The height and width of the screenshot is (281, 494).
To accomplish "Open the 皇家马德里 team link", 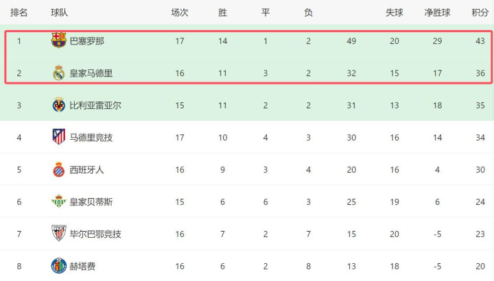I will point(91,73).
